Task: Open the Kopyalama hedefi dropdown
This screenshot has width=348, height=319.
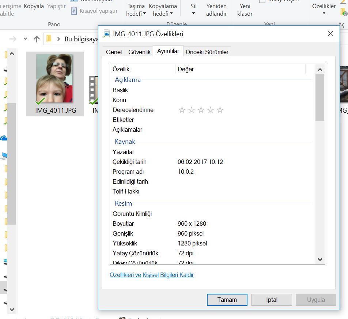Action: (x=163, y=10)
